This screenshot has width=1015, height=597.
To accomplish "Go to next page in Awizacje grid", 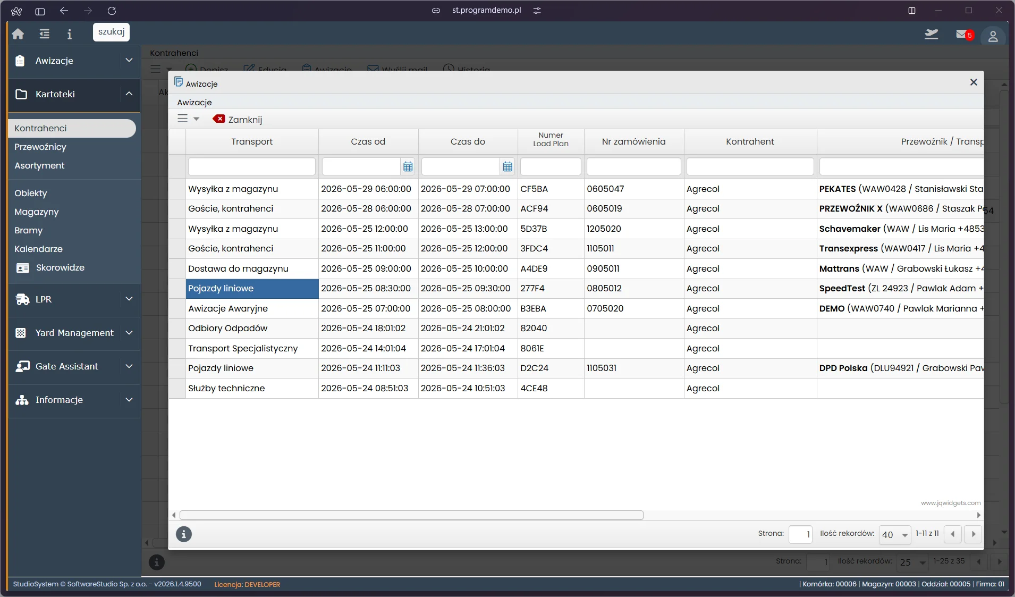I will point(974,534).
